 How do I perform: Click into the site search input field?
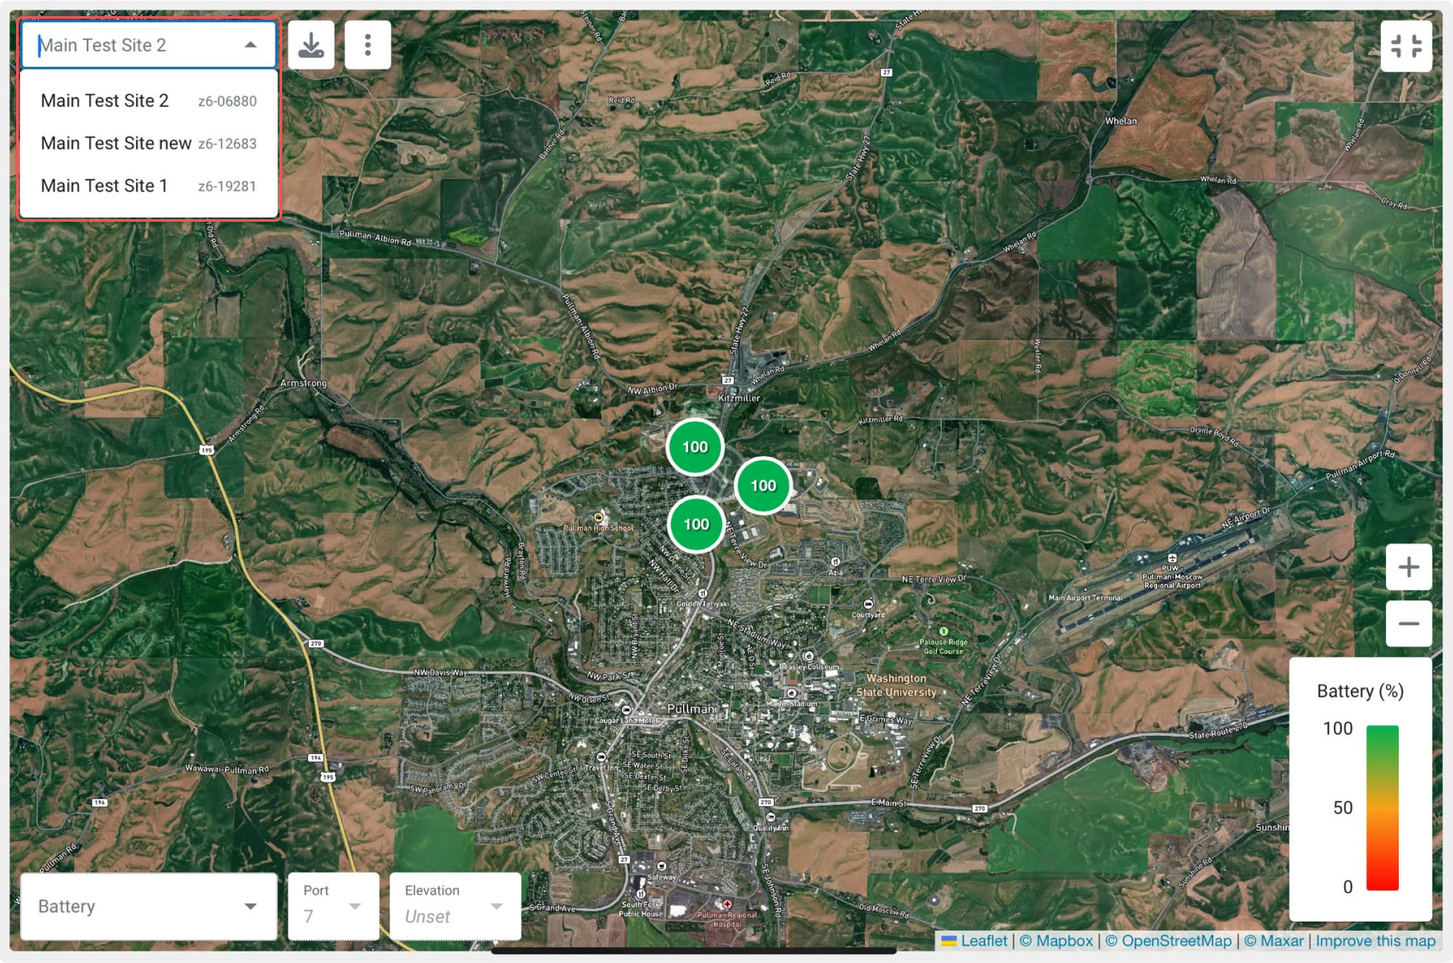[x=129, y=45]
